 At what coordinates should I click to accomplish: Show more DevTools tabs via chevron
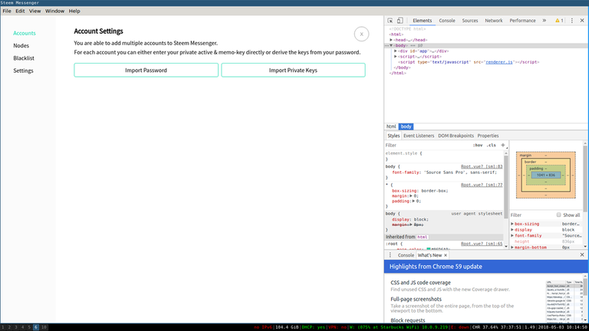tap(545, 21)
